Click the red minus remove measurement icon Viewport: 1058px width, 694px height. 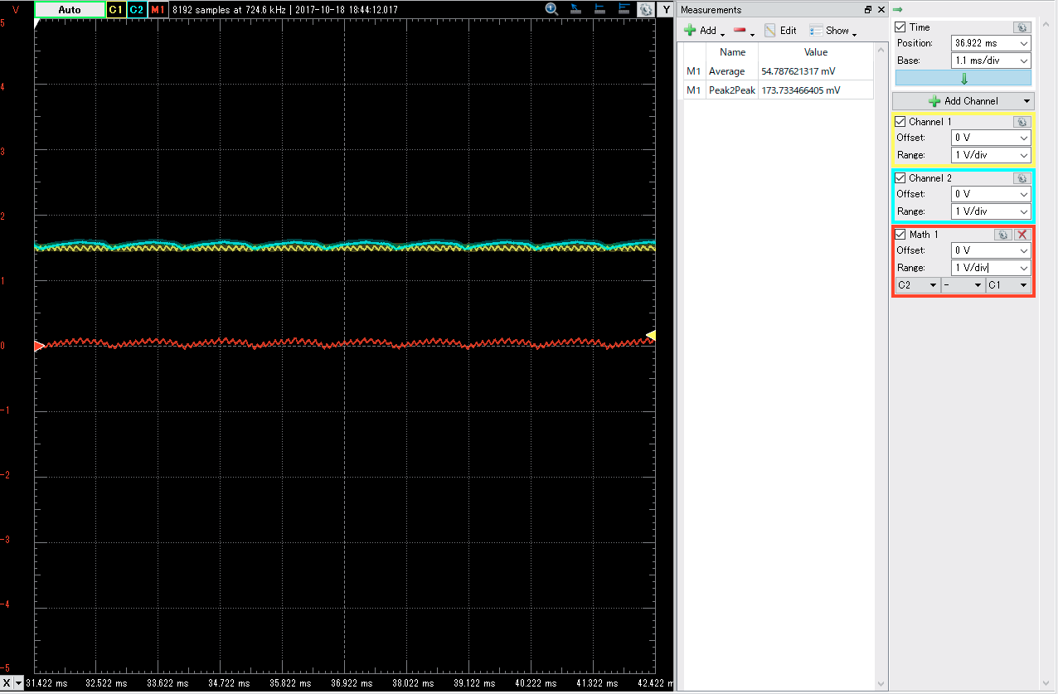pyautogui.click(x=740, y=31)
